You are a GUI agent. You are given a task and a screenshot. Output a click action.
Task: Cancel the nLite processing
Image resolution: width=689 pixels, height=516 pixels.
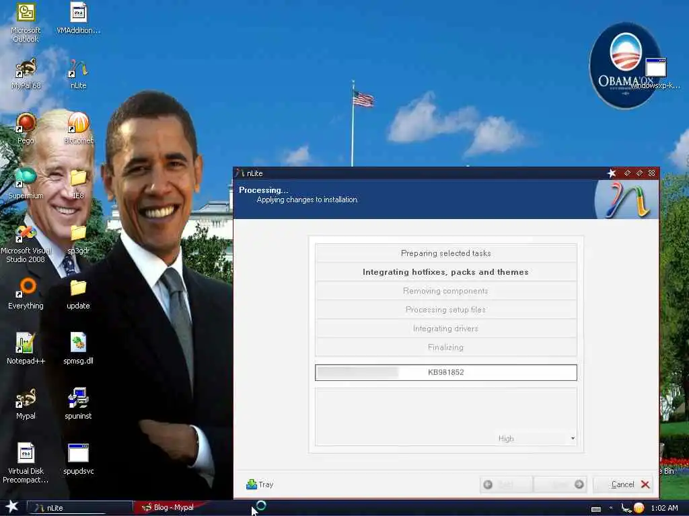coord(622,484)
